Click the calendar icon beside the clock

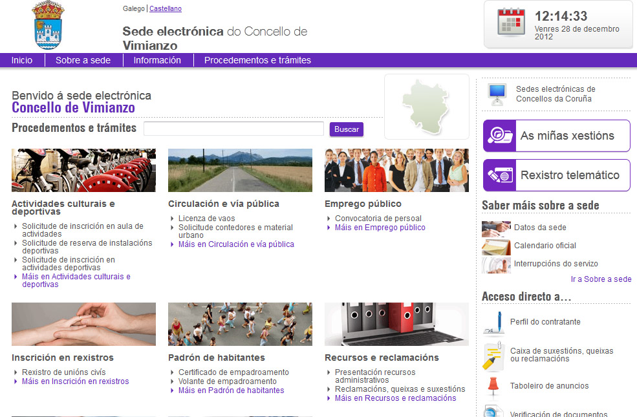pos(511,22)
